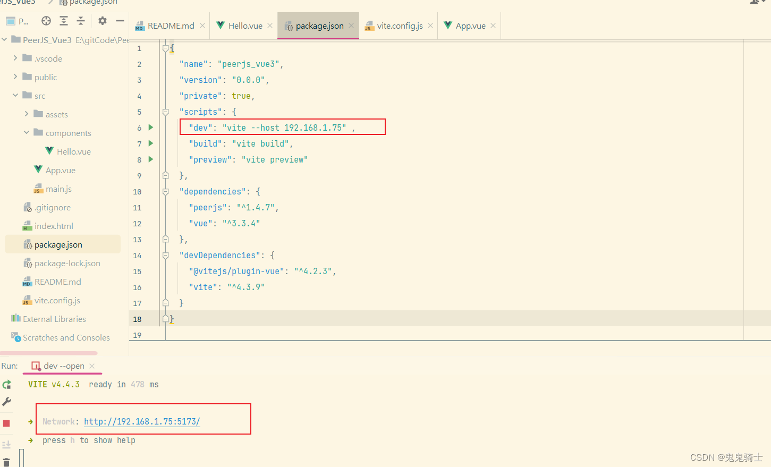The width and height of the screenshot is (771, 467).
Task: Click the Rerun icon in Run panel
Action: click(6, 385)
